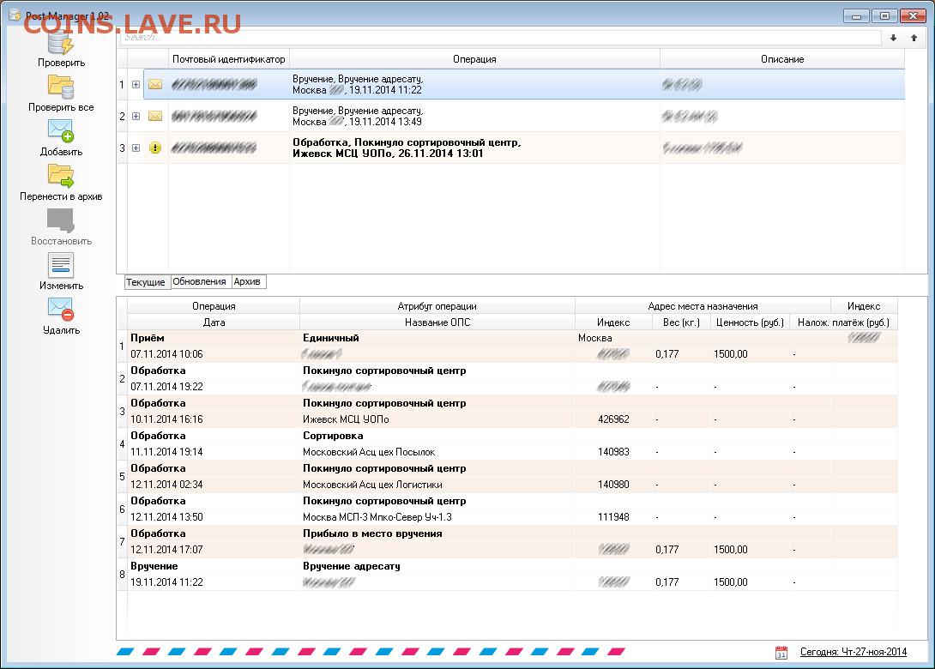Image resolution: width=935 pixels, height=669 pixels.
Task: Click the Проверить все label
Action: 61,107
